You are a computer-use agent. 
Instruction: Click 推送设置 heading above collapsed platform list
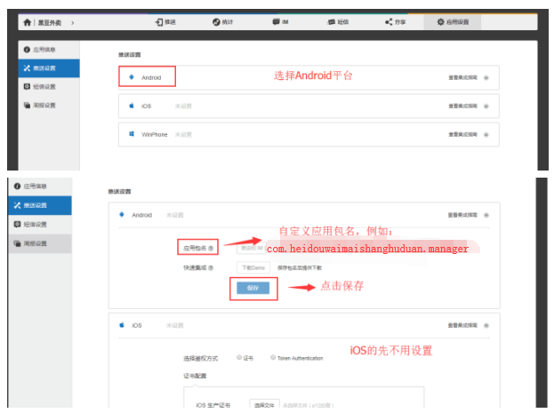(129, 55)
